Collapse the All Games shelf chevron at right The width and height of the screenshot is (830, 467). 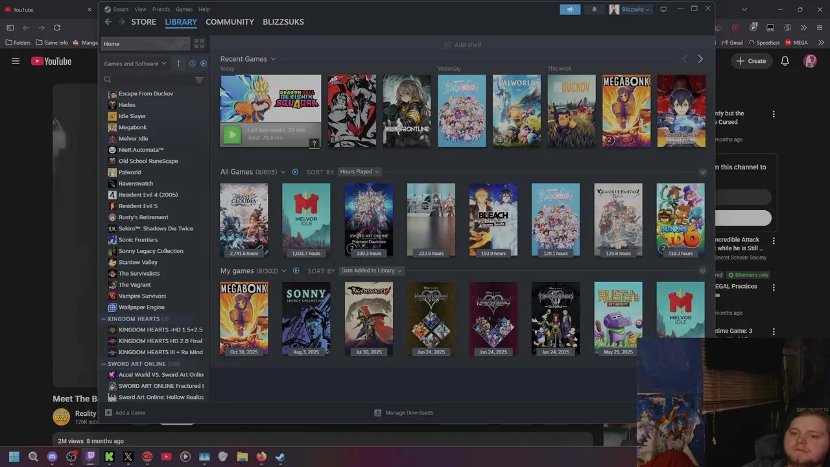coord(702,172)
